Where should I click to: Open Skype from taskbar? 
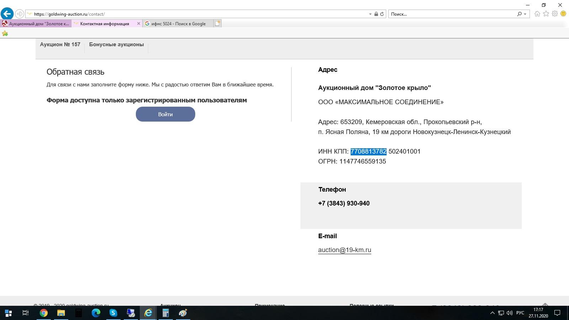tap(113, 313)
